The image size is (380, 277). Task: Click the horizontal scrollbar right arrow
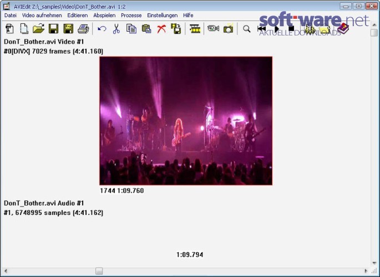[x=366, y=271]
